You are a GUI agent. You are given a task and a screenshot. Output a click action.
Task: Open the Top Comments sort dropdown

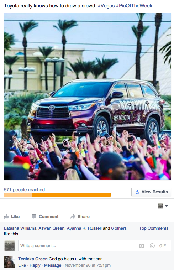tap(155, 228)
